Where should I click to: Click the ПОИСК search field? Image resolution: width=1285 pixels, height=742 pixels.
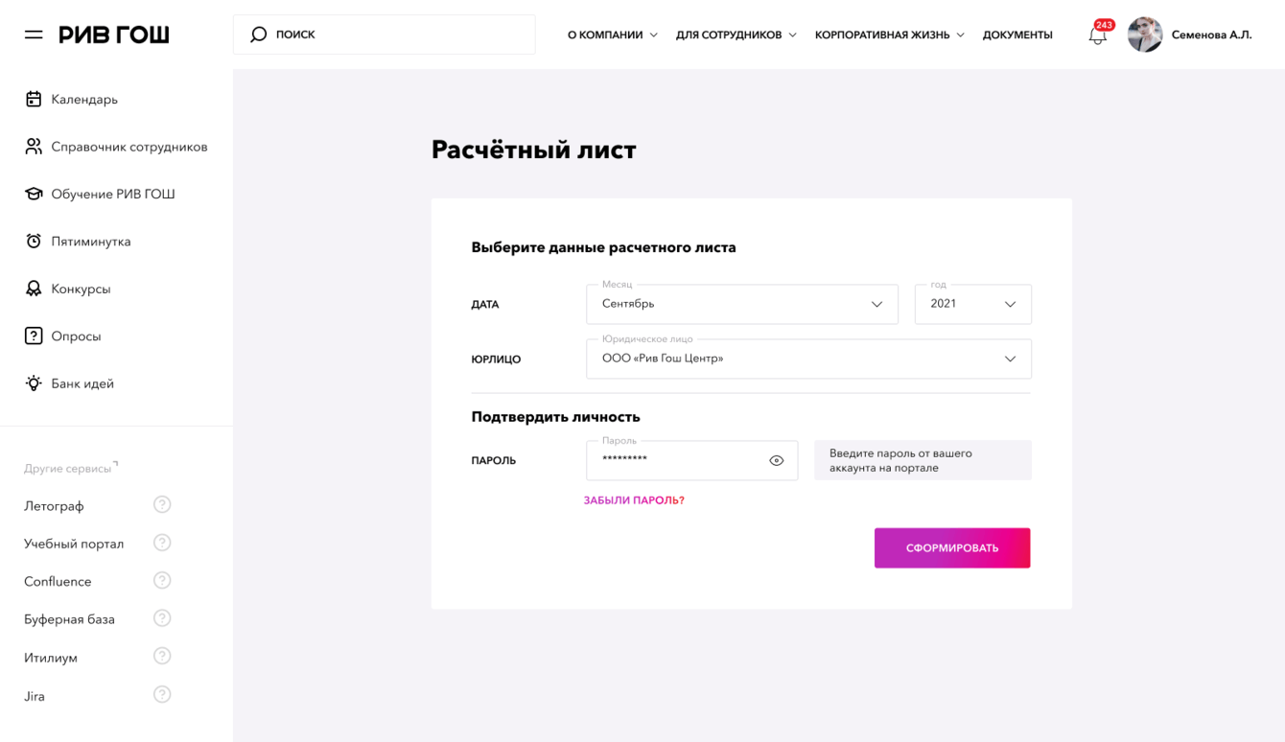click(x=384, y=35)
